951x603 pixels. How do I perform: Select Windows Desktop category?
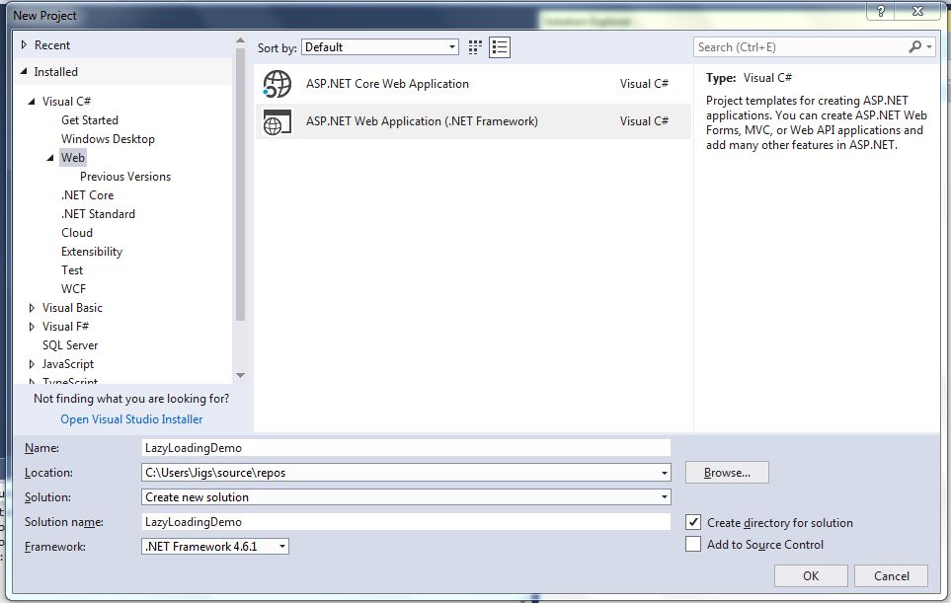[x=108, y=139]
